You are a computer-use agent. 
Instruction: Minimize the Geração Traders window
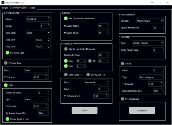[152, 2]
